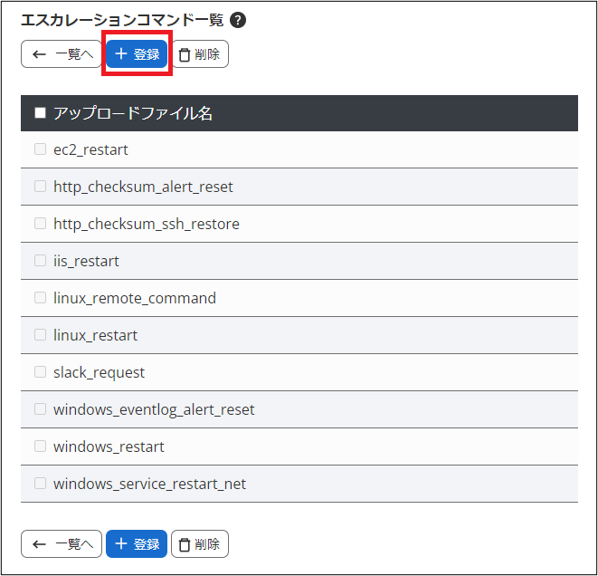598x576 pixels.
Task: Click the アップロードファイル名 column header
Action: 133,113
